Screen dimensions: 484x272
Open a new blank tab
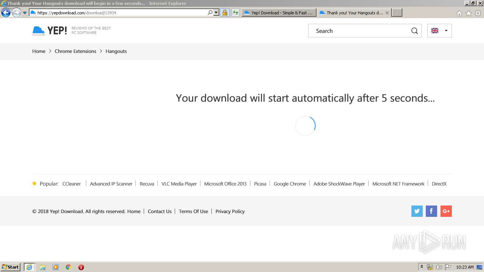pos(397,12)
